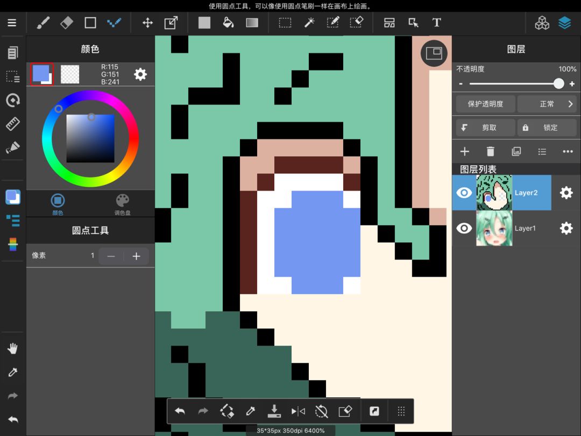Image resolution: width=581 pixels, height=436 pixels.
Task: Open the selection menu in sidebar
Action: [12, 76]
